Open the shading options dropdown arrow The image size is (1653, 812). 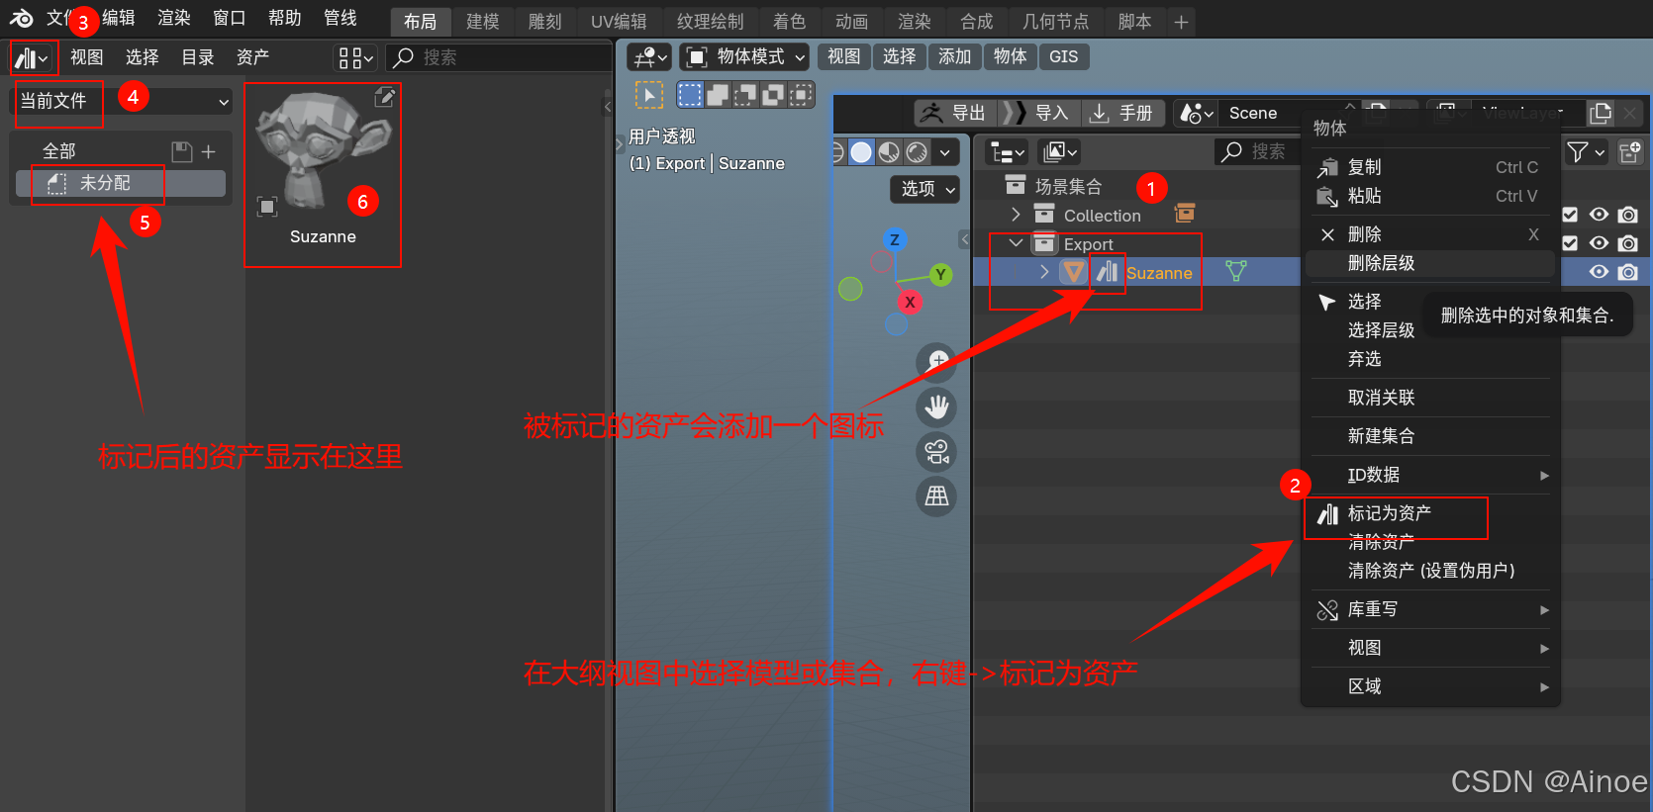click(x=945, y=152)
